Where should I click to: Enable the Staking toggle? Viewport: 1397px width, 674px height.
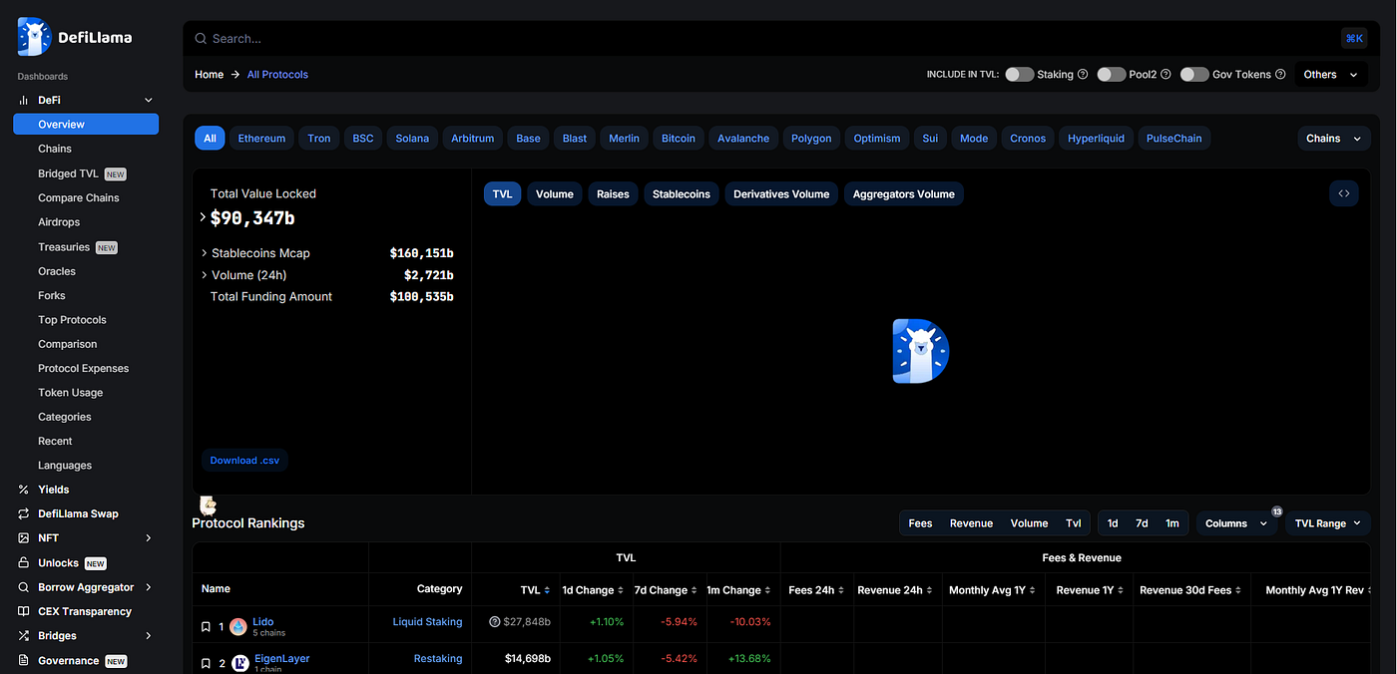coord(1019,75)
